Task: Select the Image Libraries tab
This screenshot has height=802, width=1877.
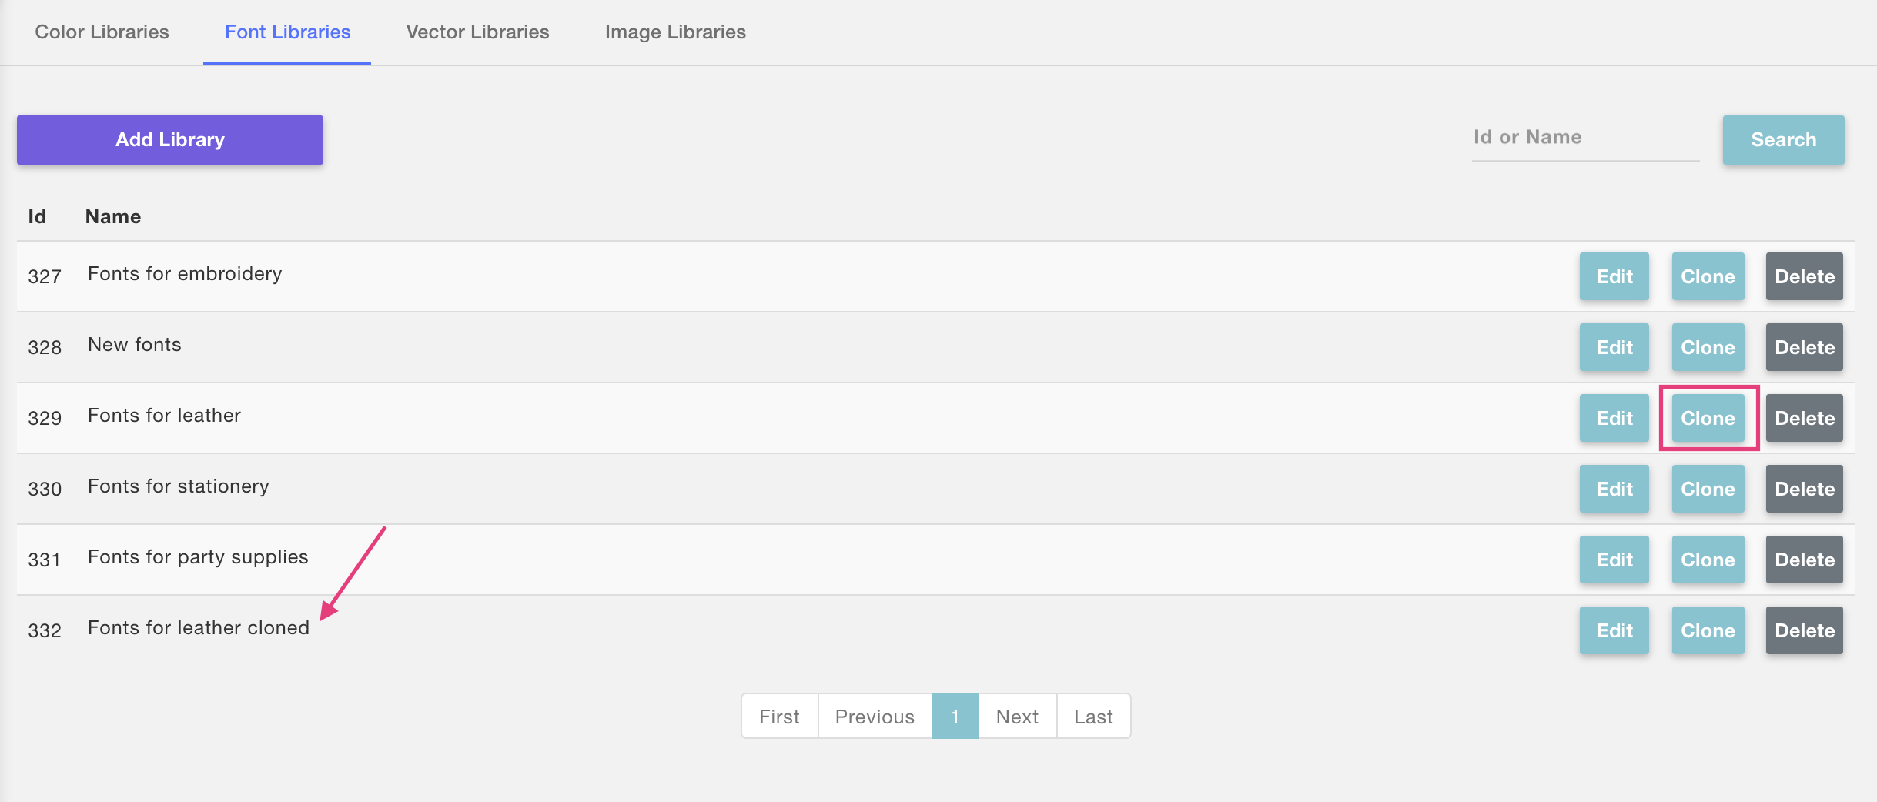Action: click(x=675, y=32)
